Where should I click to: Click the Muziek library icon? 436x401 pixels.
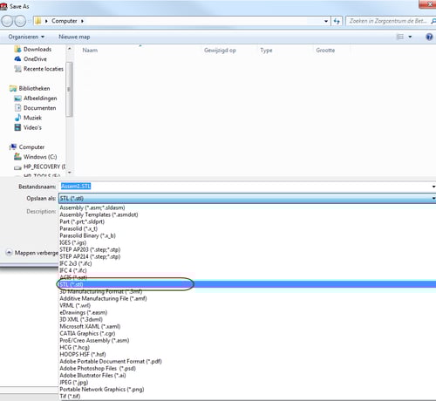[x=17, y=118]
